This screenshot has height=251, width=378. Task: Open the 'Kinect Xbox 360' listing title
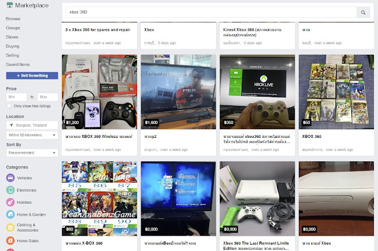[x=252, y=32]
